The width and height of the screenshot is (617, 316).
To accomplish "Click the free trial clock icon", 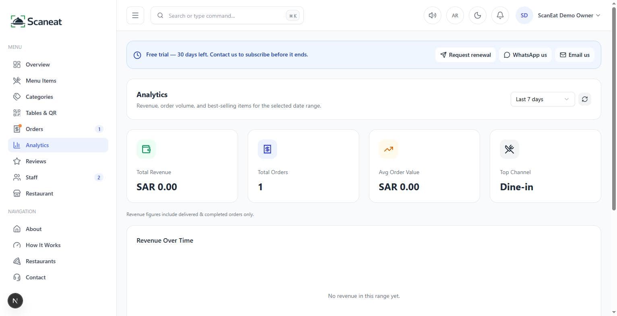I will 137,55.
